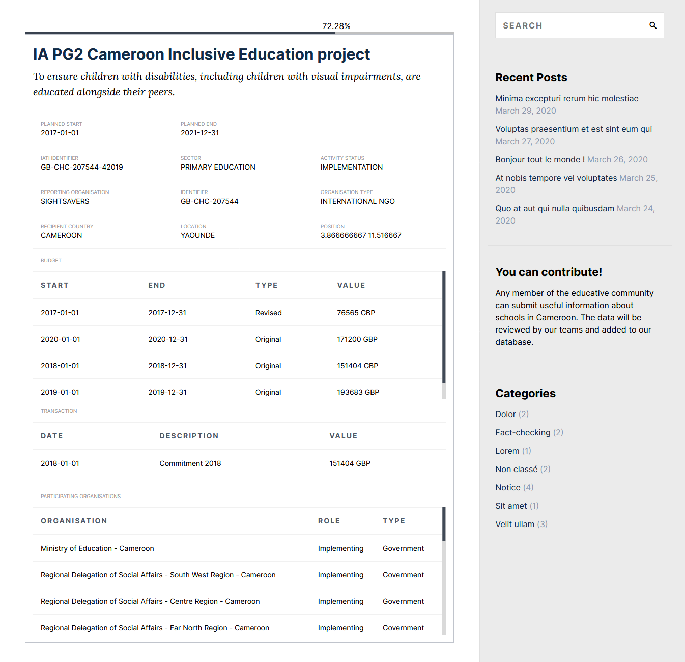Click budget value '193683 GBP'
Image resolution: width=685 pixels, height=662 pixels.
358,392
